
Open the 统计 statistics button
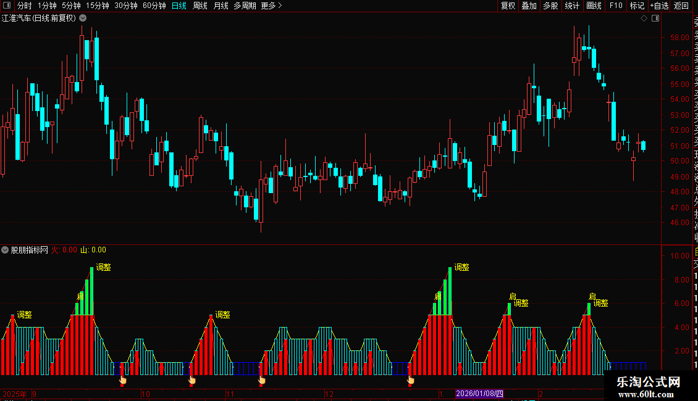click(x=572, y=6)
